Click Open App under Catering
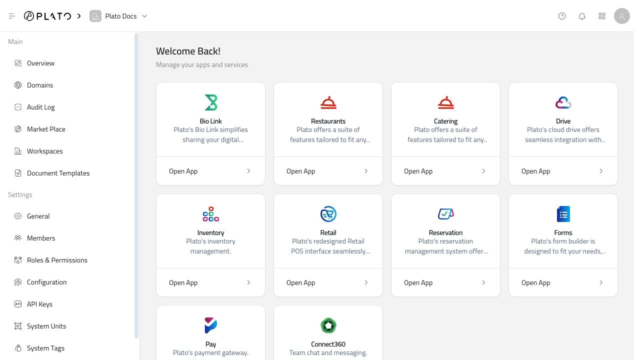Screen dimensions: 634x360 [x=418, y=171]
